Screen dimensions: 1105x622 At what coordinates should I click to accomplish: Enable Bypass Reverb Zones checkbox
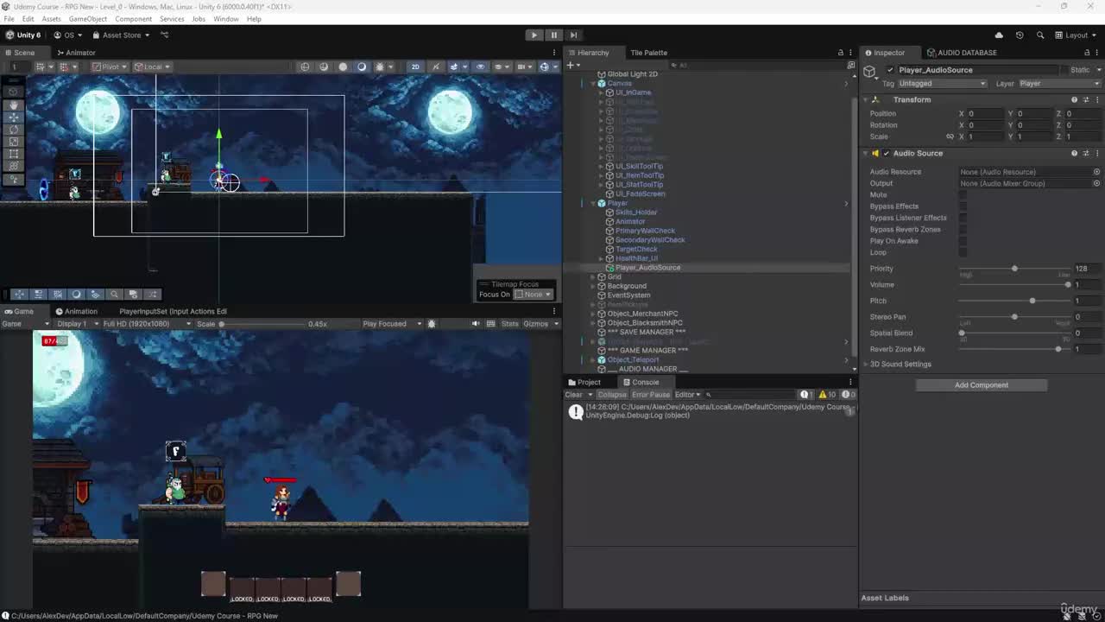963,230
